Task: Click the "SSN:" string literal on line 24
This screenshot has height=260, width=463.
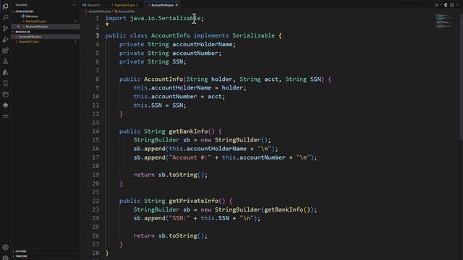Action: tap(179, 218)
